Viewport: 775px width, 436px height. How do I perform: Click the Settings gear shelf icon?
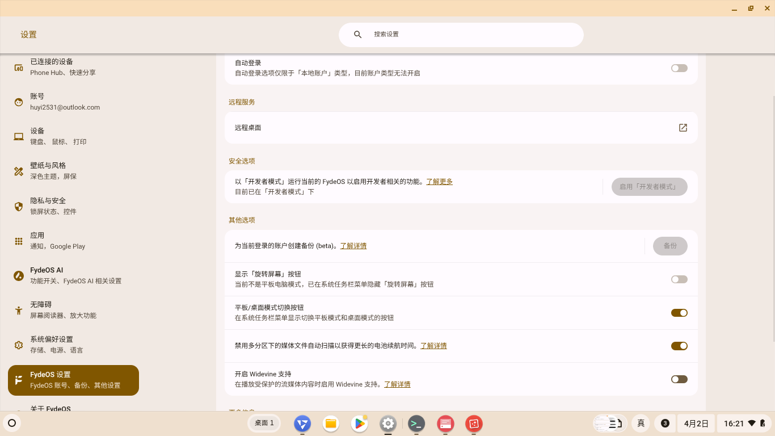pos(388,424)
